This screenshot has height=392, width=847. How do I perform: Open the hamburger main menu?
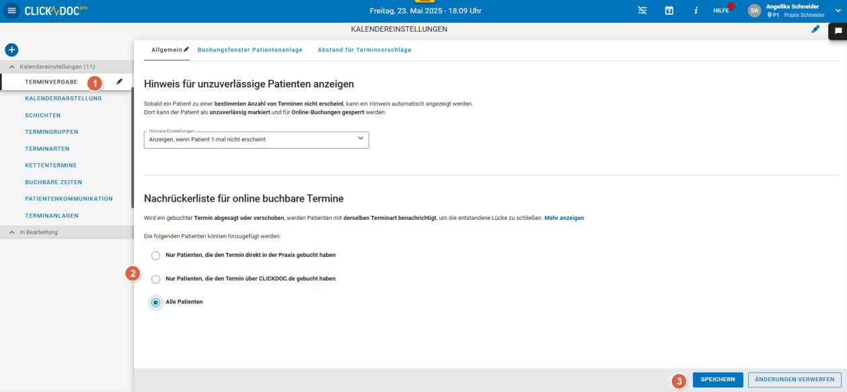point(11,11)
